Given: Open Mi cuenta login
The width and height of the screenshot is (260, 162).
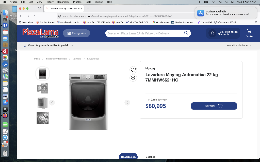Looking at the screenshot, I should [223, 33].
